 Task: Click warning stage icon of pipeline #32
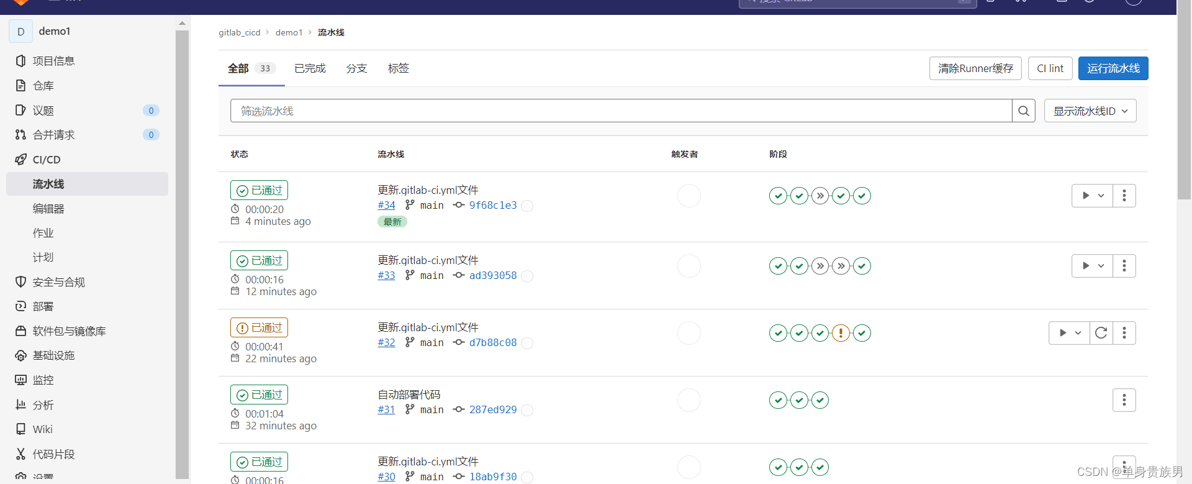[841, 333]
